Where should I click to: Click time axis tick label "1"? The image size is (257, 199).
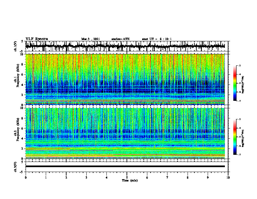click(46, 178)
